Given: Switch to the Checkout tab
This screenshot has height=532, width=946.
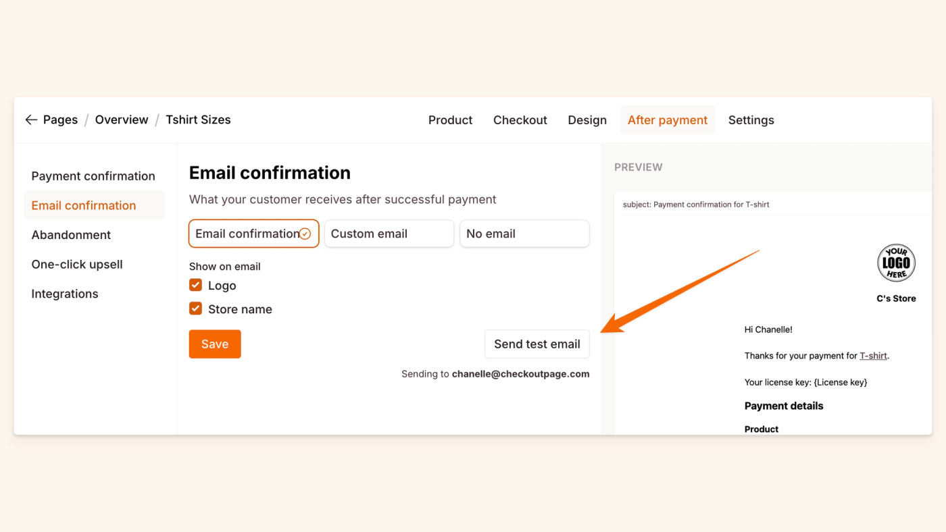Looking at the screenshot, I should tap(520, 120).
